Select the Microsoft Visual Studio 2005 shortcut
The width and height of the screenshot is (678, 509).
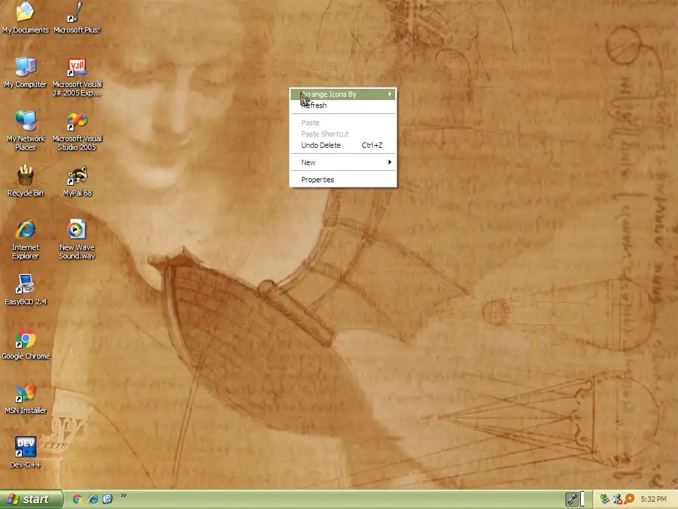click(77, 131)
